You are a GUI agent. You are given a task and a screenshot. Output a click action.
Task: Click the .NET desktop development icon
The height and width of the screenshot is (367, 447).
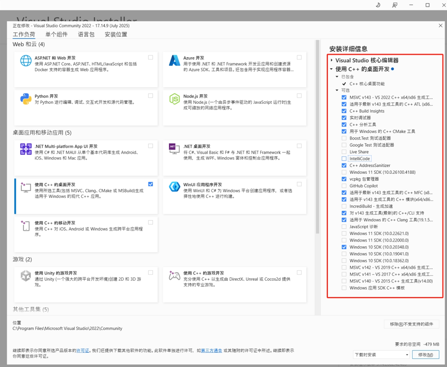coord(175,149)
